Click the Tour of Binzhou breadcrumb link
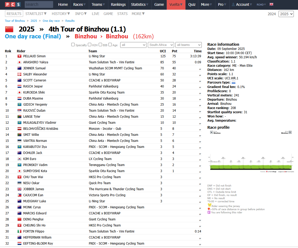Viewport: 298px width, 248px height. [x=15, y=21]
